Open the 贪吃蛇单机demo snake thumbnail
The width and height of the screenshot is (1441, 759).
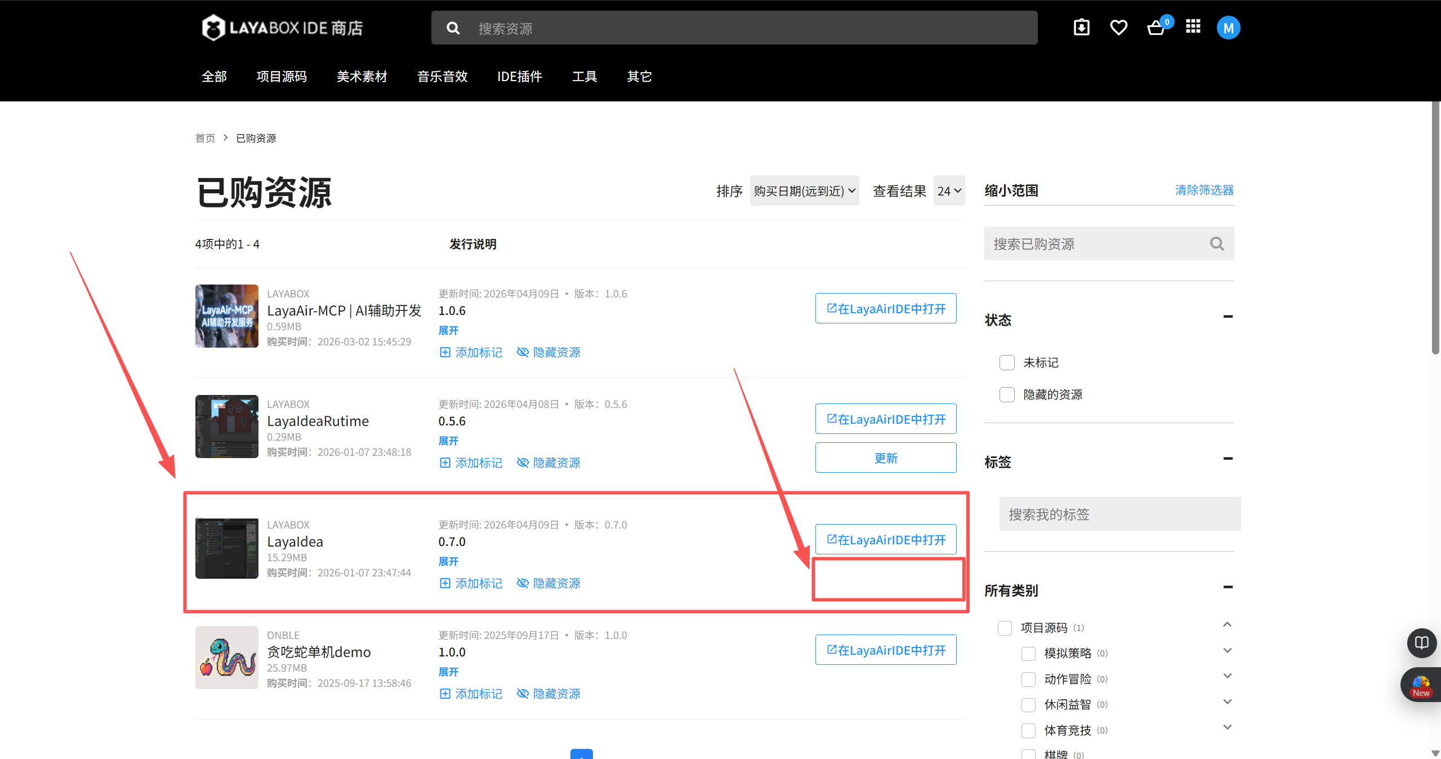[226, 658]
